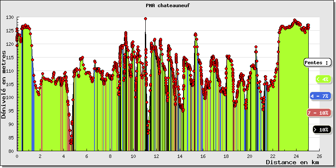Click the 80 tick label on the elevation axis
The height and width of the screenshot is (168, 336).
point(11,151)
